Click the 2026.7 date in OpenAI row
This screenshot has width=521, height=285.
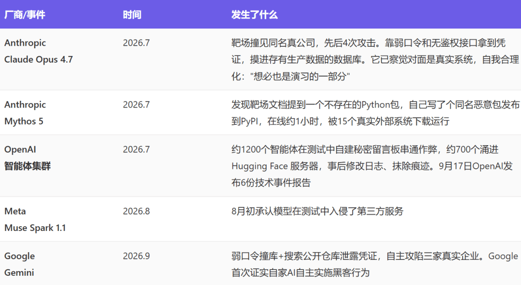coord(136,149)
